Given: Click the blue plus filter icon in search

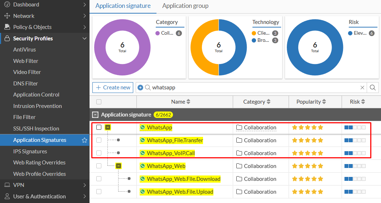Looking at the screenshot, I should pyautogui.click(x=140, y=88).
